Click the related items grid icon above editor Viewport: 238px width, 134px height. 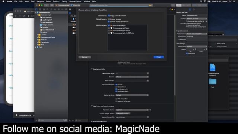coord(70,9)
